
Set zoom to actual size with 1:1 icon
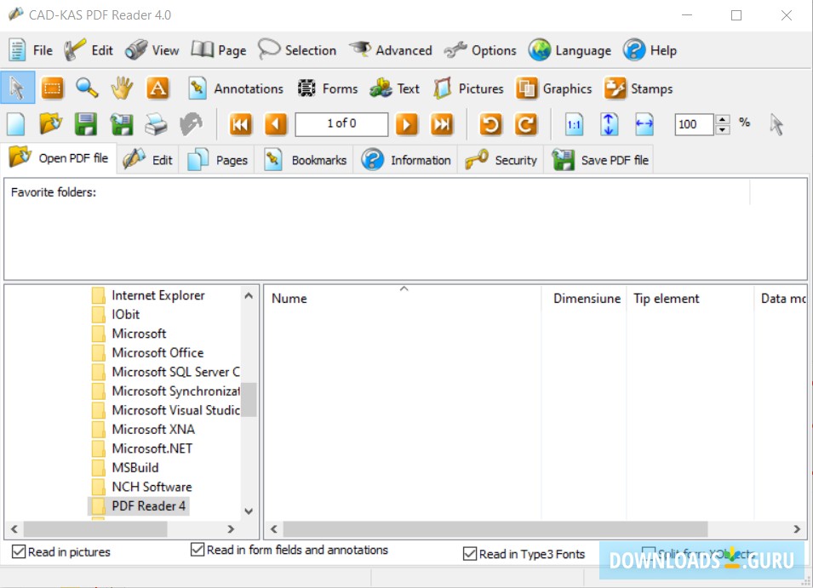pos(574,124)
